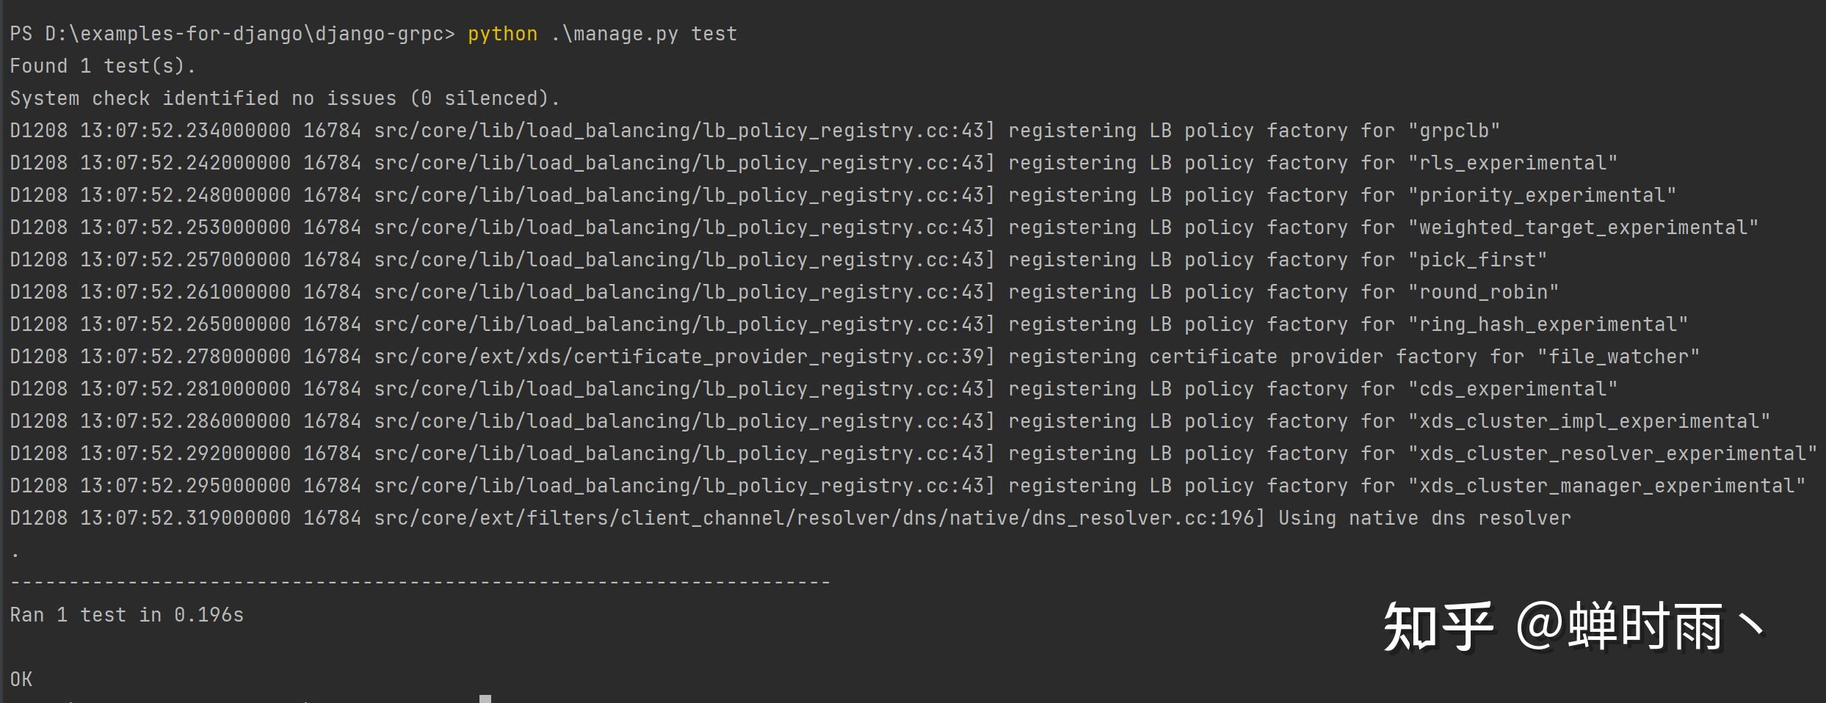Click the "xds_cluster_resolver_experimental" policy name
1826x703 pixels.
(1612, 454)
